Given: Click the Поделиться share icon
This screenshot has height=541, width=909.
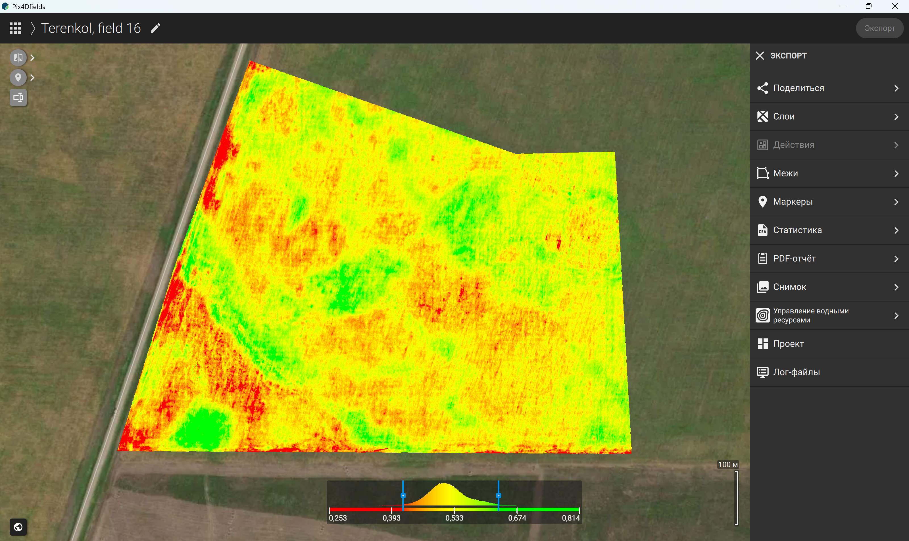Looking at the screenshot, I should [762, 88].
